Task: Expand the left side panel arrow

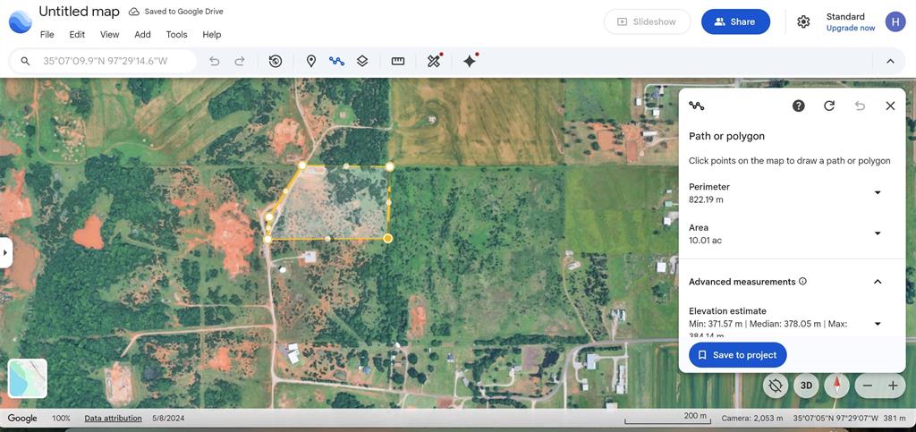Action: click(6, 253)
